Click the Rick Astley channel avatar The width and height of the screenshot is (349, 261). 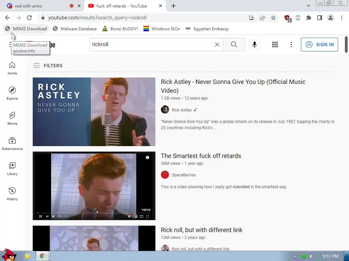point(165,109)
